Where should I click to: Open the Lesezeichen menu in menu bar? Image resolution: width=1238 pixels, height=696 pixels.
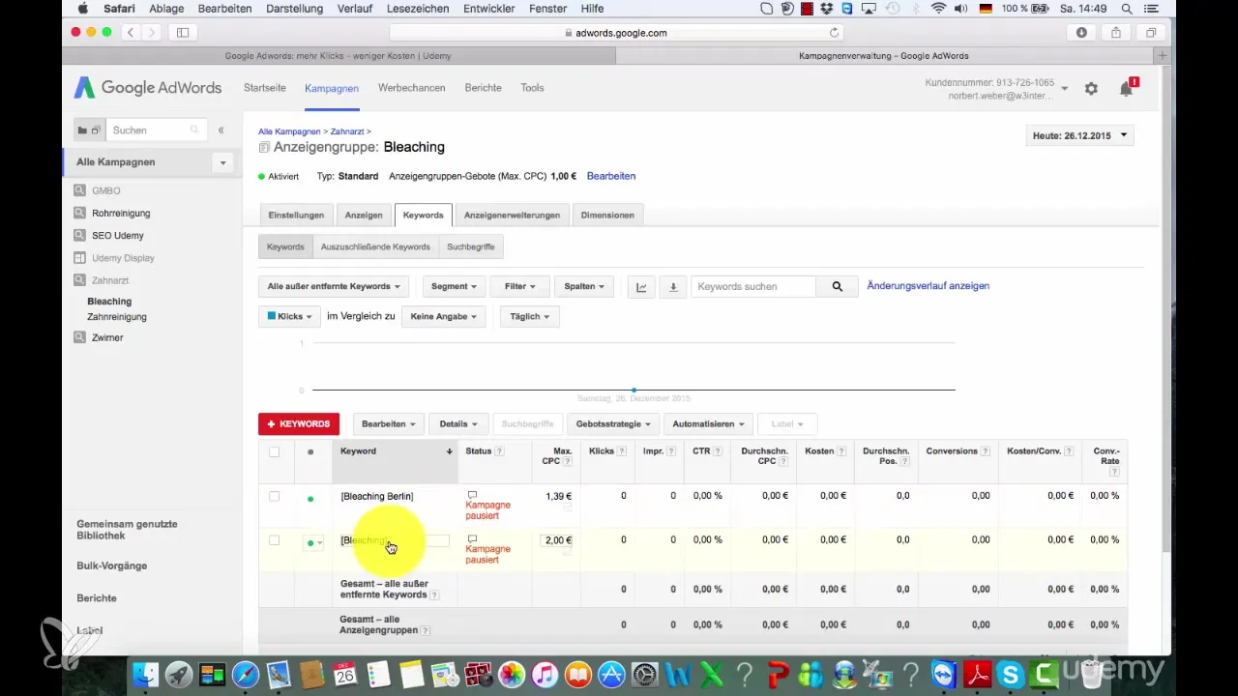tap(420, 9)
